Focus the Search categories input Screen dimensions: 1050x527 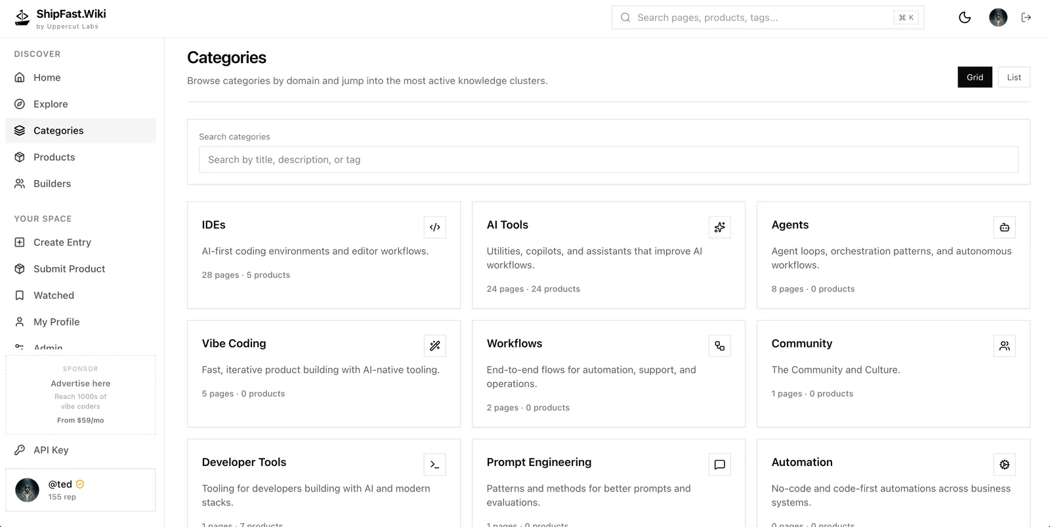608,159
